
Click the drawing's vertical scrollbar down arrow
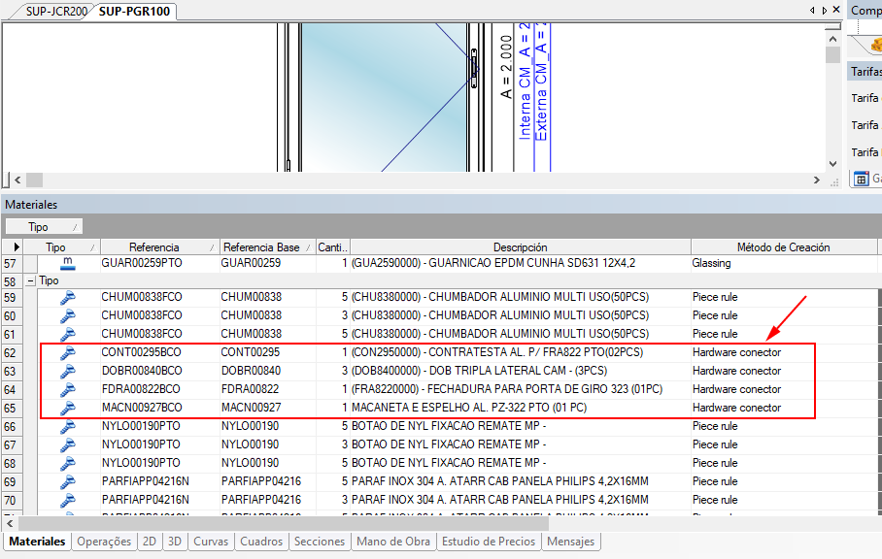[832, 164]
